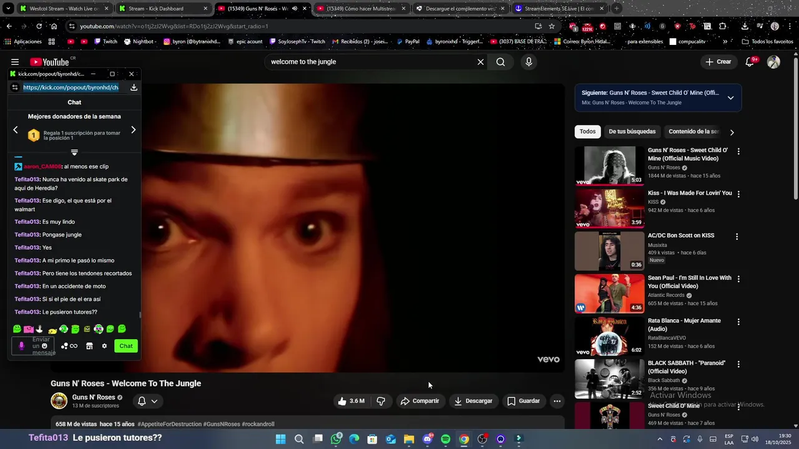
Task: Bookmark this page with the star
Action: (552, 26)
